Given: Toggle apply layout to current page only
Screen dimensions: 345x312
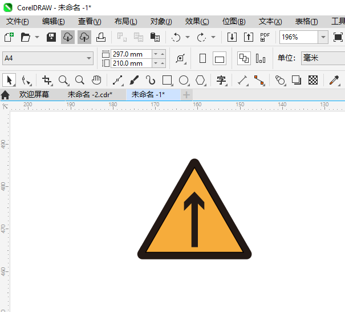Looking at the screenshot, I should (261, 58).
